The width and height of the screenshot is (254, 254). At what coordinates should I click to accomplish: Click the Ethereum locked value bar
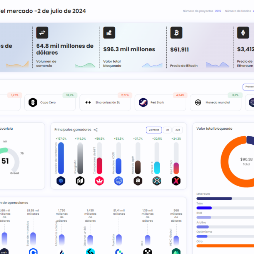[214, 199]
